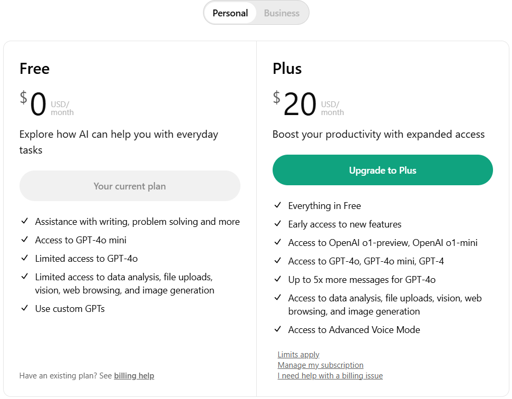Click the Your current plan button

pos(130,186)
